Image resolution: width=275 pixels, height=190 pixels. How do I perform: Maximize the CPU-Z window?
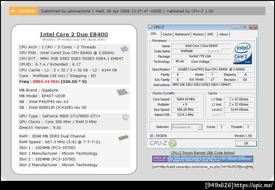pyautogui.click(x=244, y=27)
